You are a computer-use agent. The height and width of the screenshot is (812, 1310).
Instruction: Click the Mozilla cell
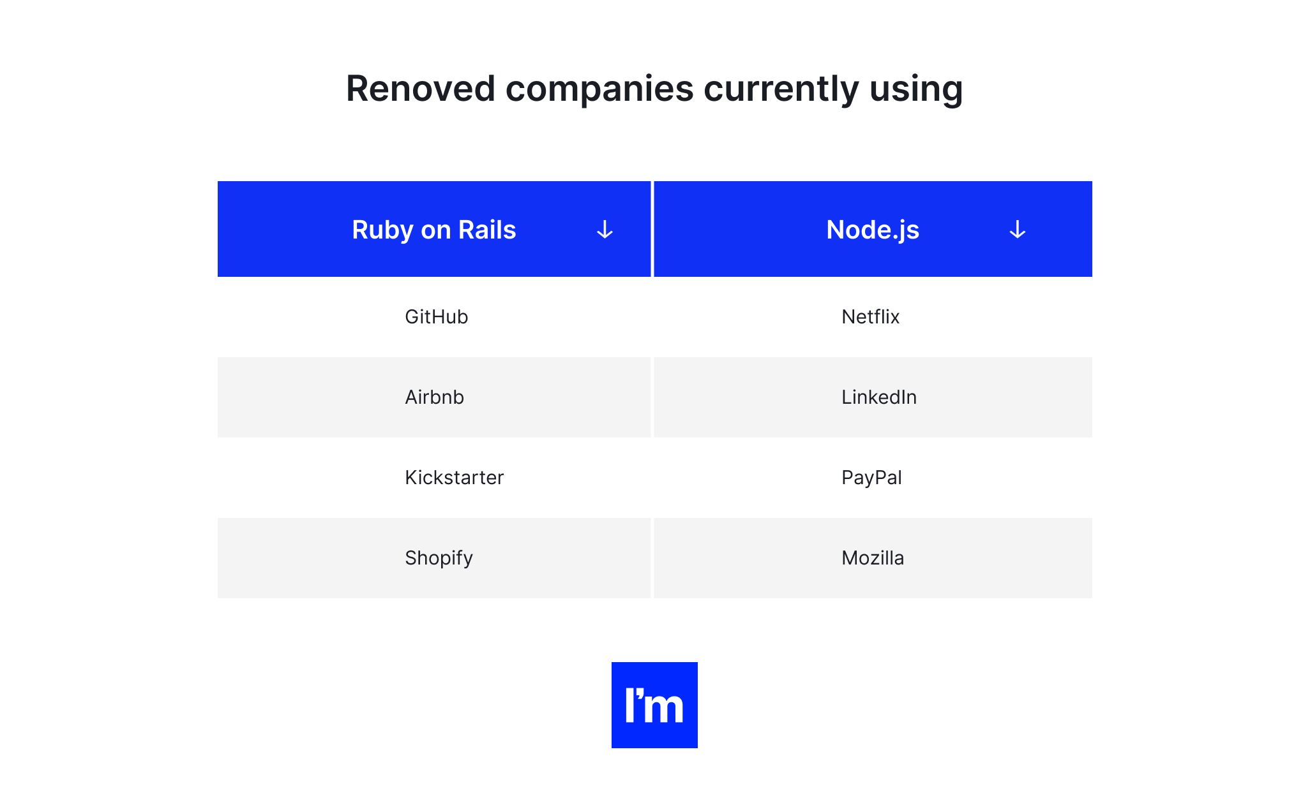click(x=873, y=558)
